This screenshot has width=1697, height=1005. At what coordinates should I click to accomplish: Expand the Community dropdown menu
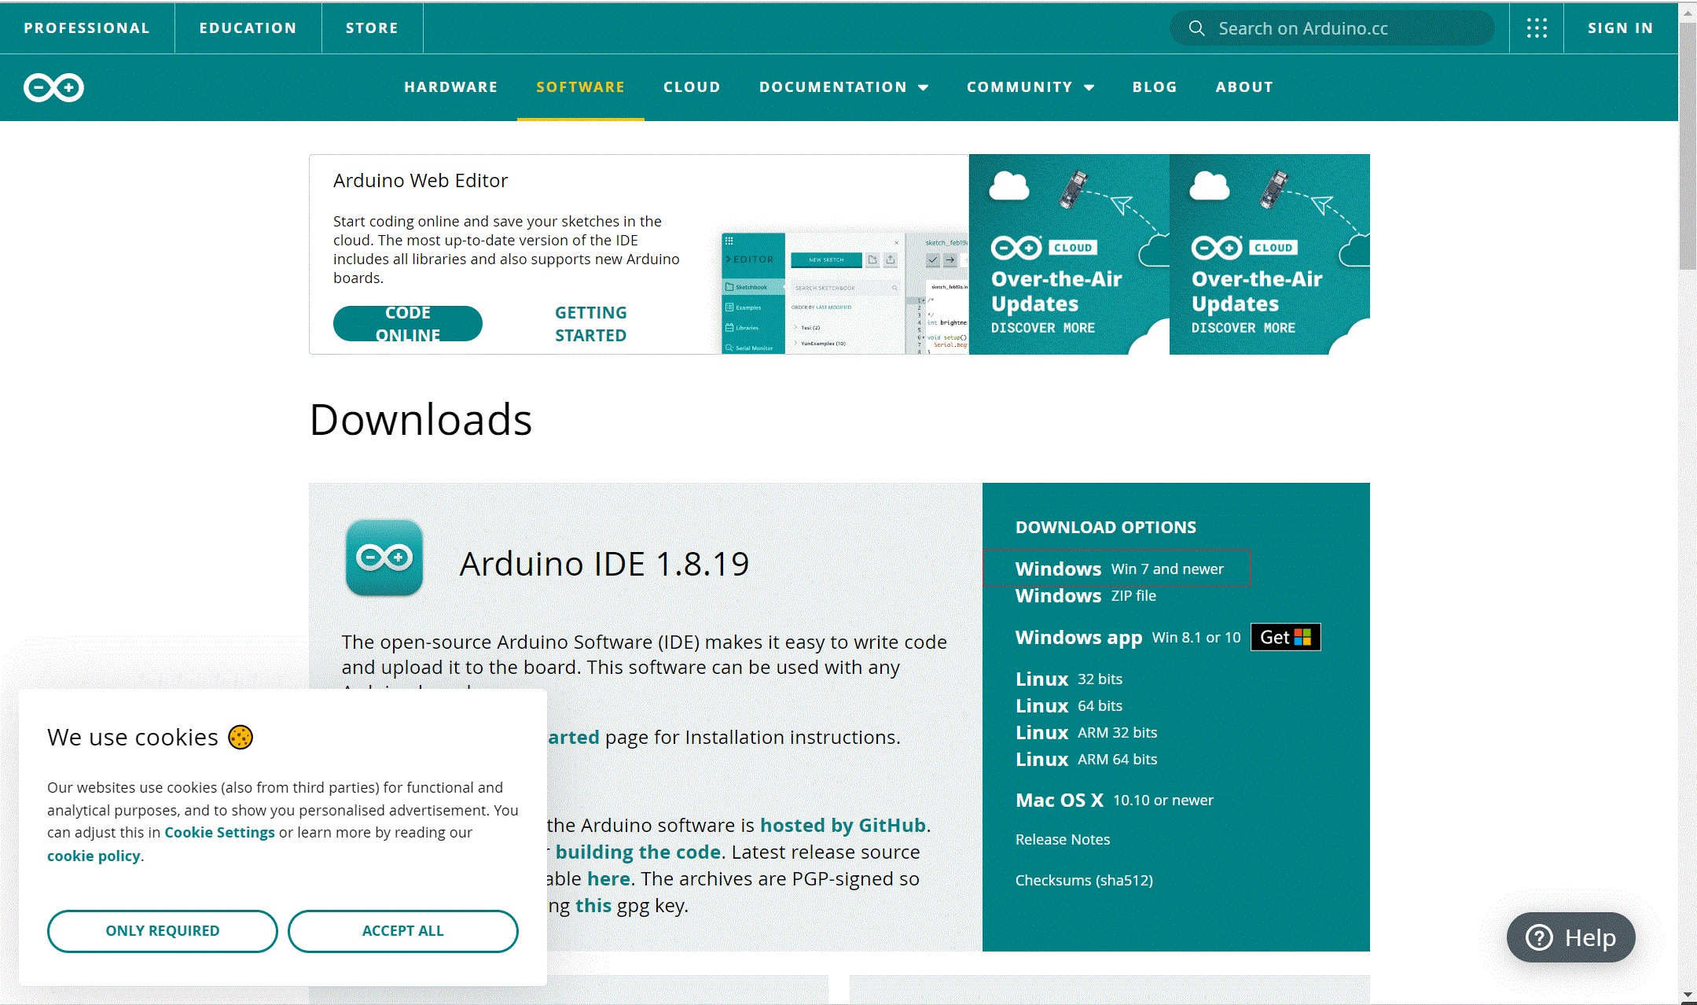click(1030, 87)
